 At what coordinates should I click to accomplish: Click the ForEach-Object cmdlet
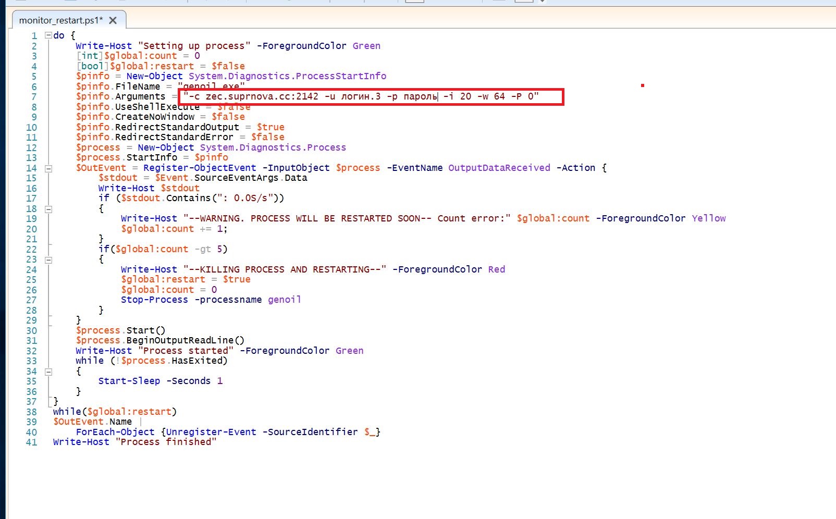tap(115, 432)
